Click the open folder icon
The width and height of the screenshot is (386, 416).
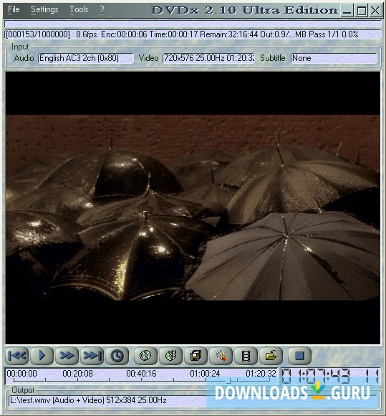pos(271,356)
